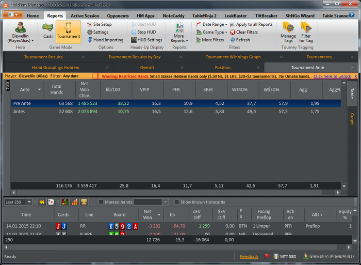Screen dimensions: 361x265
Task: Sort hands by Net Won column
Action: [151, 214]
